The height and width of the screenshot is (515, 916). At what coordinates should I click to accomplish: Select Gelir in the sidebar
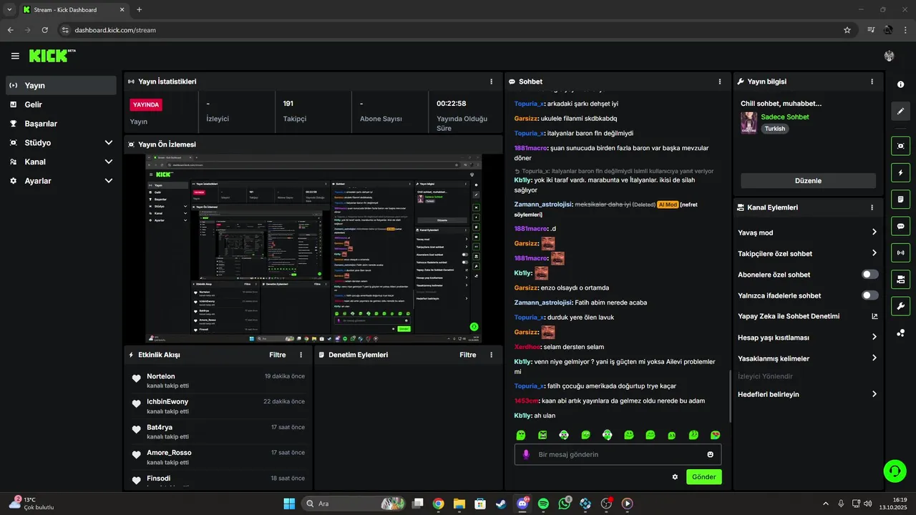point(61,104)
